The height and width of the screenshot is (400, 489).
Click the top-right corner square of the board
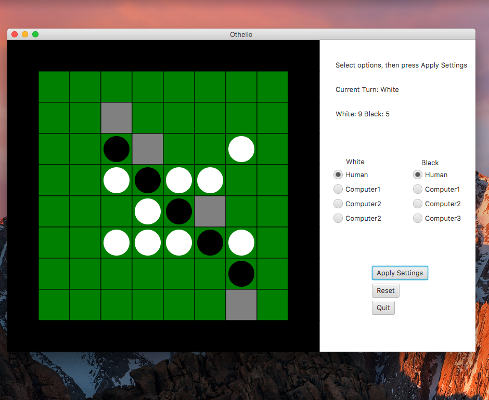(x=273, y=87)
